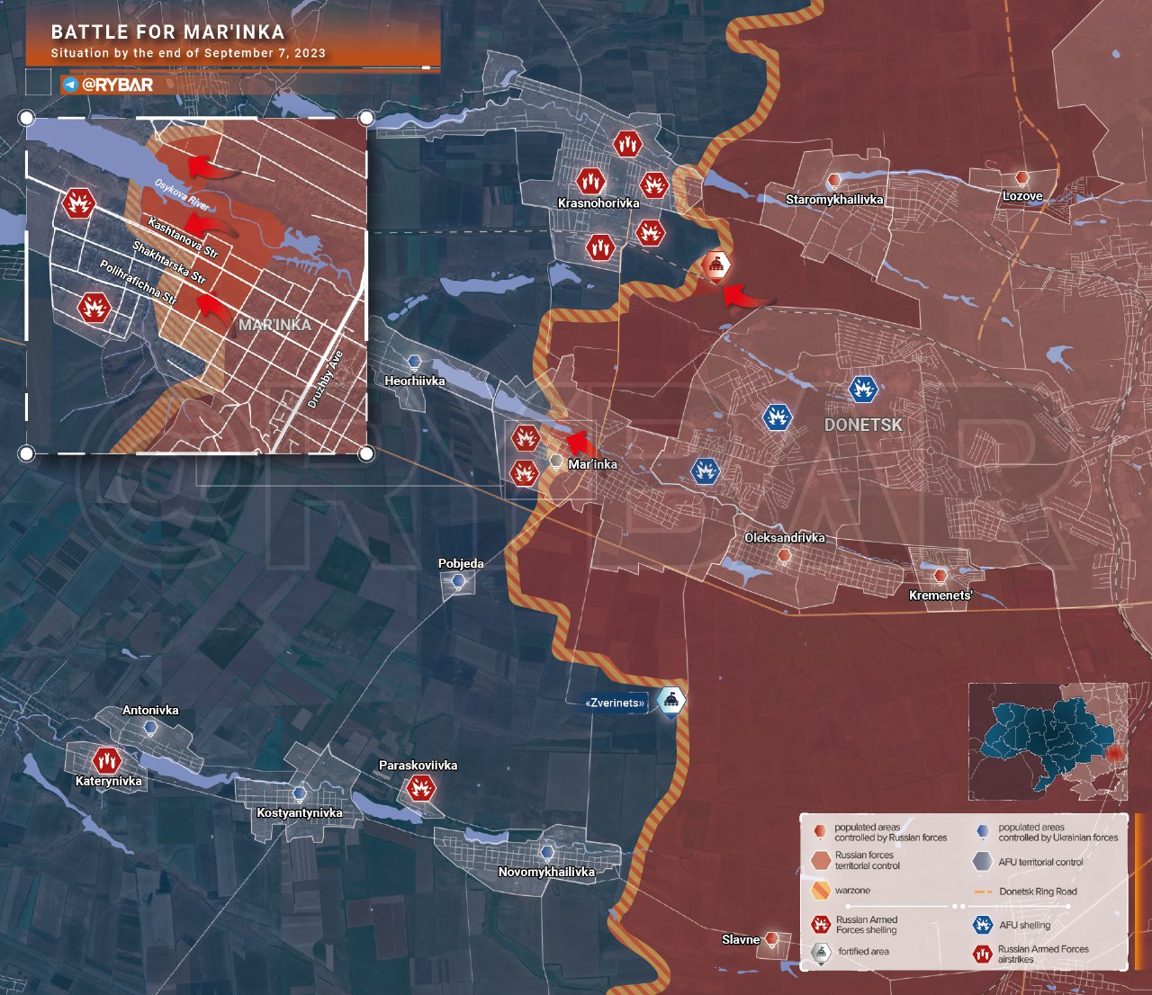Click the Paraskoviivka label
Image resolution: width=1152 pixels, height=995 pixels.
tap(418, 766)
